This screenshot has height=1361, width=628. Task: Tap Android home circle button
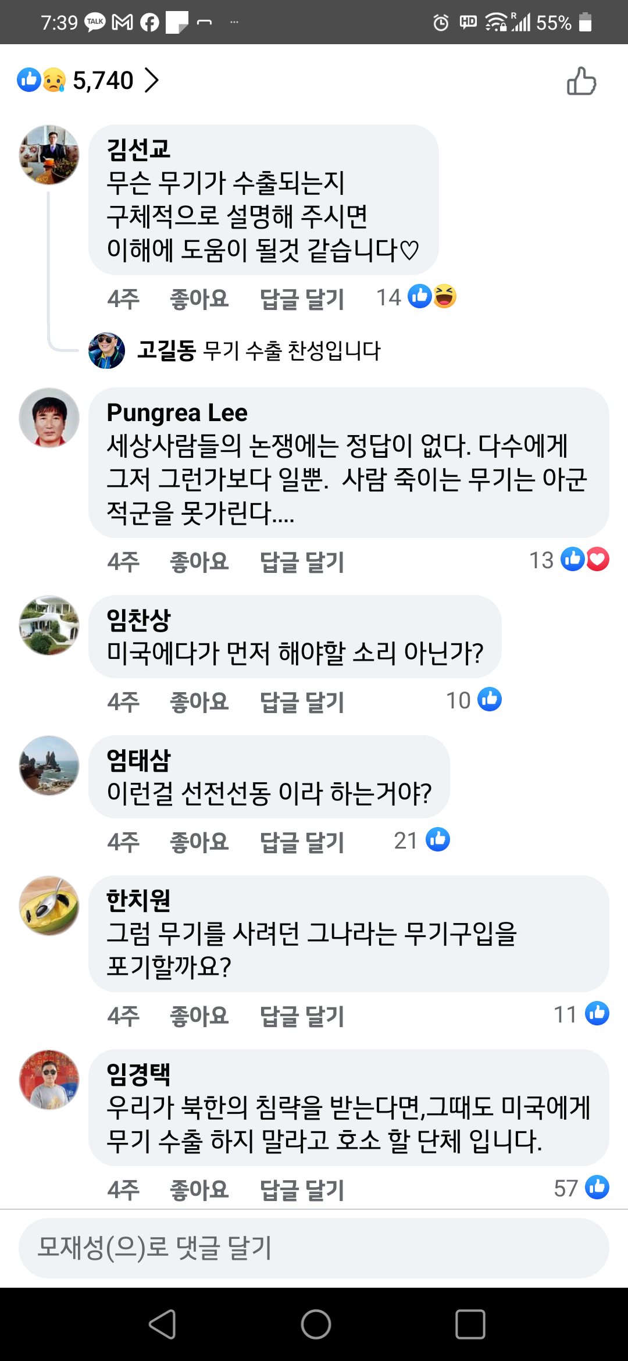[x=316, y=1324]
